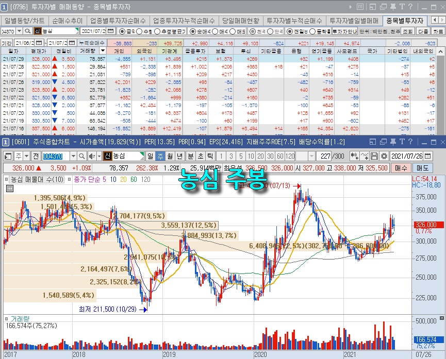This screenshot has width=446, height=359.
Task: Open stock code 004370 dropdown in chart
Action: pos(73,156)
